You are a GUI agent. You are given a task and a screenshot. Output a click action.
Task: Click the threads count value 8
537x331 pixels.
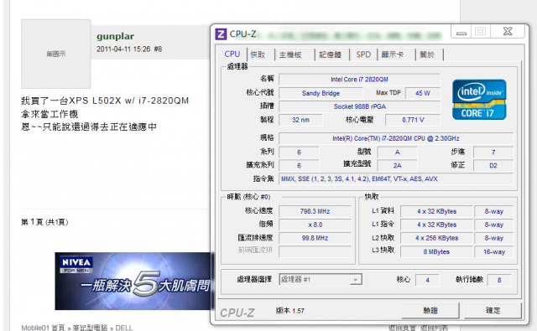[499, 280]
